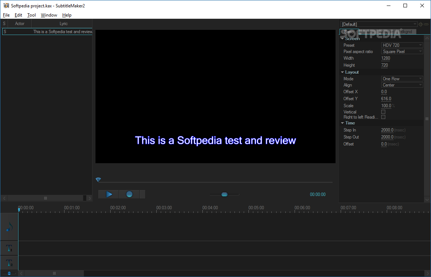The height and width of the screenshot is (277, 431).
Task: Click the SubtitleMaker2 app icon in title bar
Action: click(x=6, y=6)
